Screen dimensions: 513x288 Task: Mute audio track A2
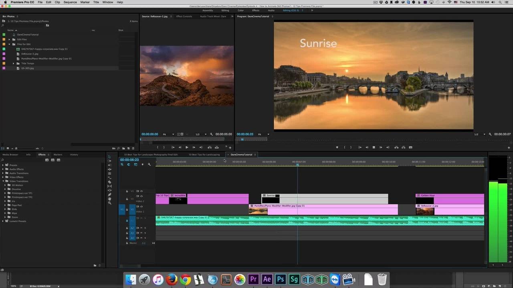141,228
